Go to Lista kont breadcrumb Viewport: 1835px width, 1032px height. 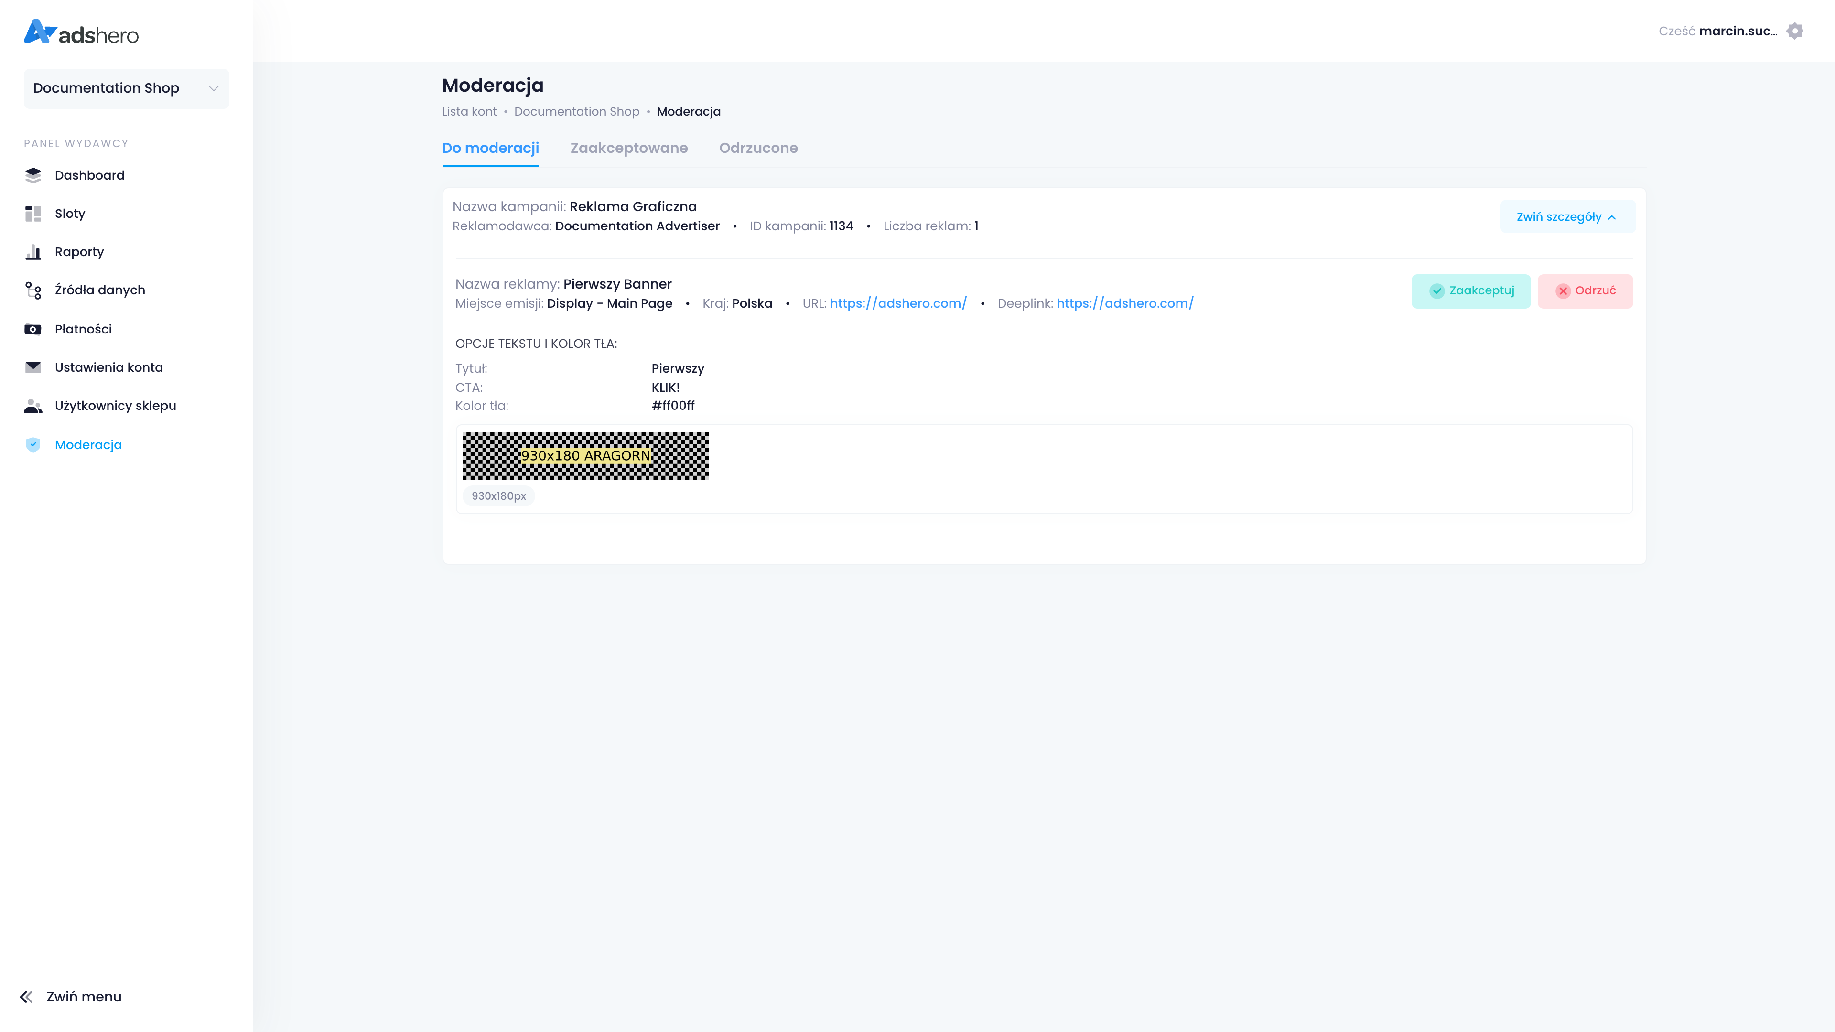(x=469, y=112)
